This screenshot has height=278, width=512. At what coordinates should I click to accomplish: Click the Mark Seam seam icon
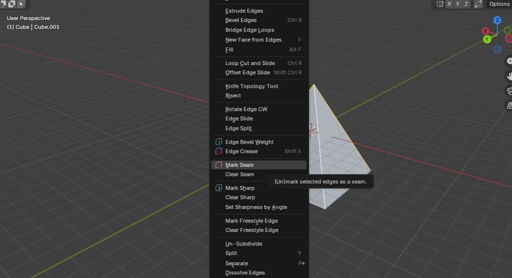(219, 165)
